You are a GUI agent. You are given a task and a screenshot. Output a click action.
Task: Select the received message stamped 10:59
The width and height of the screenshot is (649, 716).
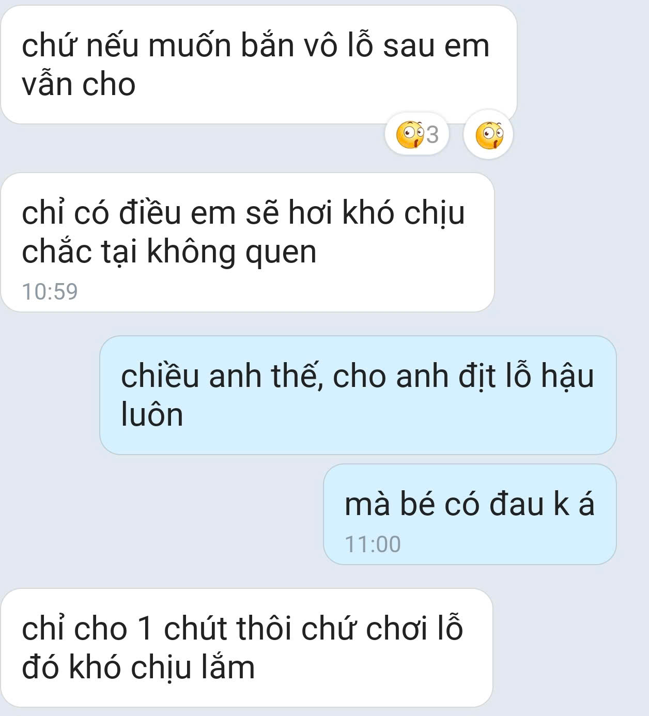tap(248, 242)
